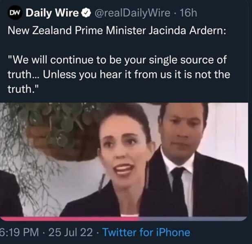The height and width of the screenshot is (244, 252).
Task: Click the 16h relative timestamp
Action: pos(188,13)
